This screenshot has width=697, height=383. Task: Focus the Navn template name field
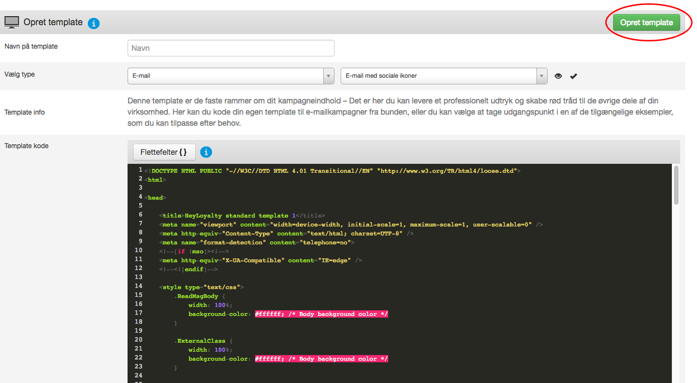coord(230,48)
